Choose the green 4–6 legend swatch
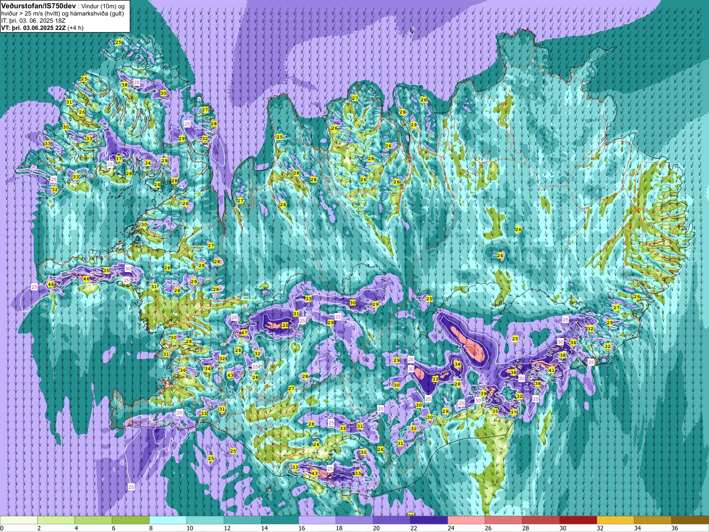 [93, 520]
